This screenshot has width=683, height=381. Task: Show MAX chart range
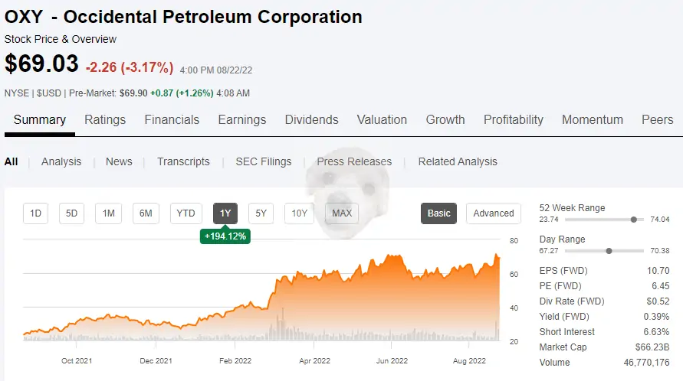click(342, 213)
